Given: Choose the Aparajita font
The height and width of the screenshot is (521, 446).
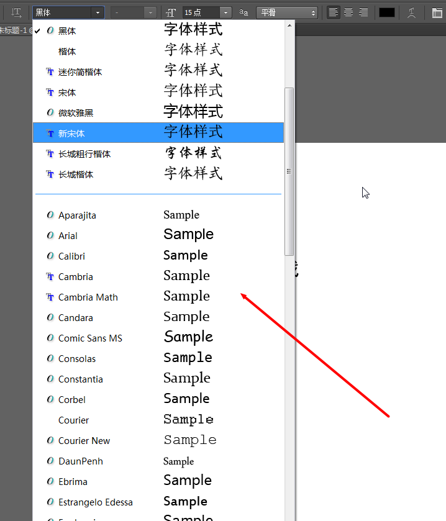Looking at the screenshot, I should coord(158,215).
